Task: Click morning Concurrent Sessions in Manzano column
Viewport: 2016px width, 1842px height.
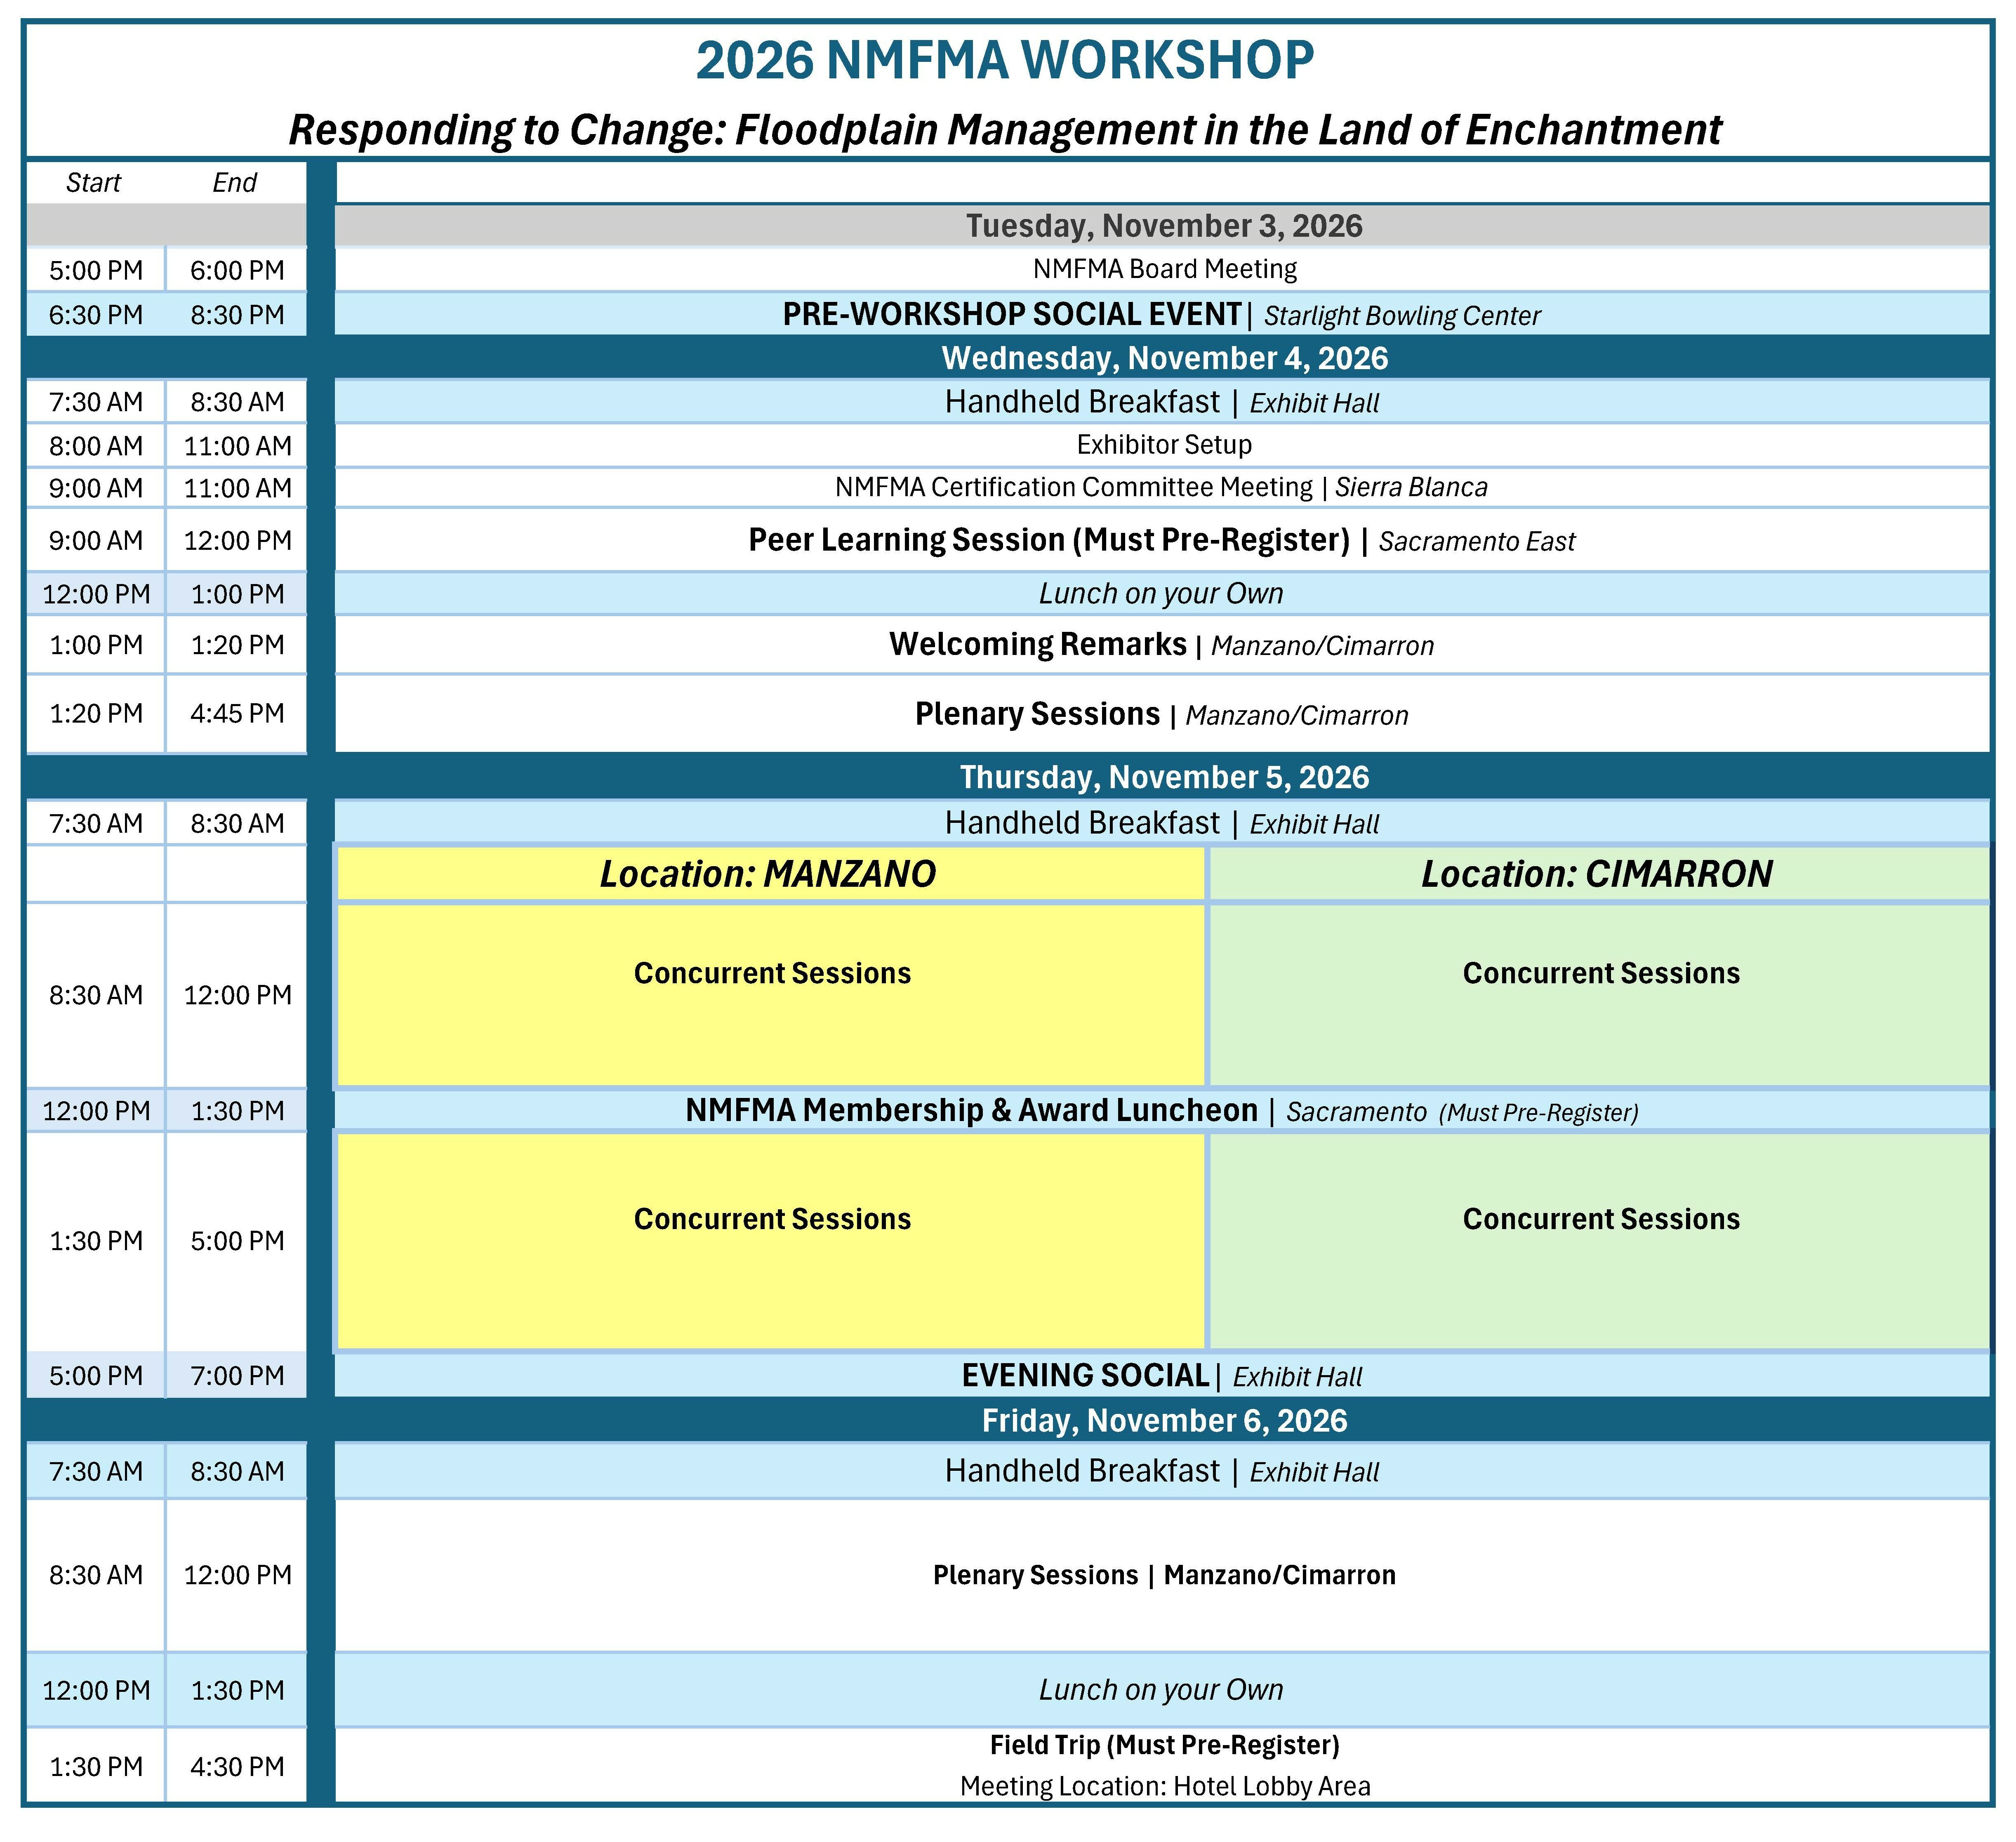Action: pos(772,973)
